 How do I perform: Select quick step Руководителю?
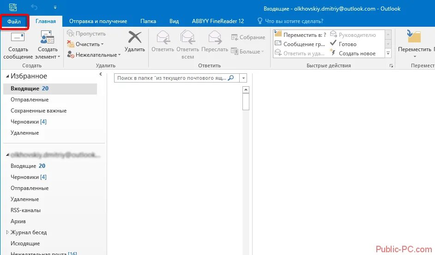point(353,35)
